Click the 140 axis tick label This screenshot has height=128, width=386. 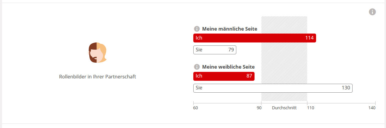tap(372, 108)
